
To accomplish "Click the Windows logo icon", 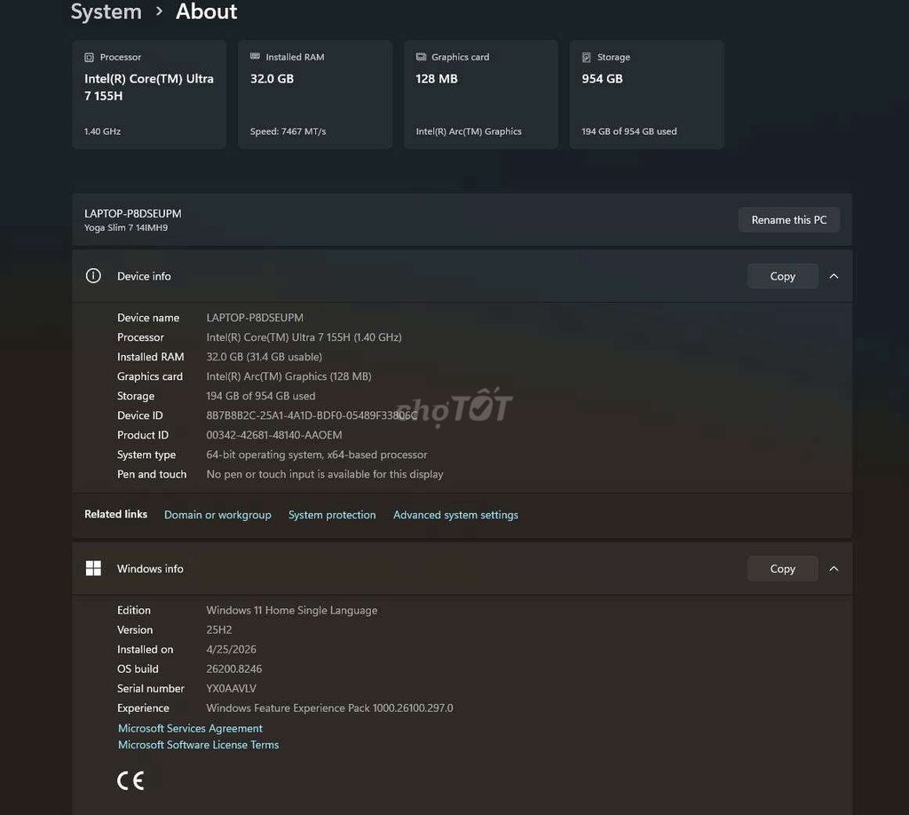I will [x=93, y=569].
